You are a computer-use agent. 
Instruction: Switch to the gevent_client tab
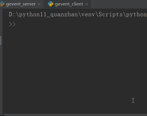click(x=69, y=4)
